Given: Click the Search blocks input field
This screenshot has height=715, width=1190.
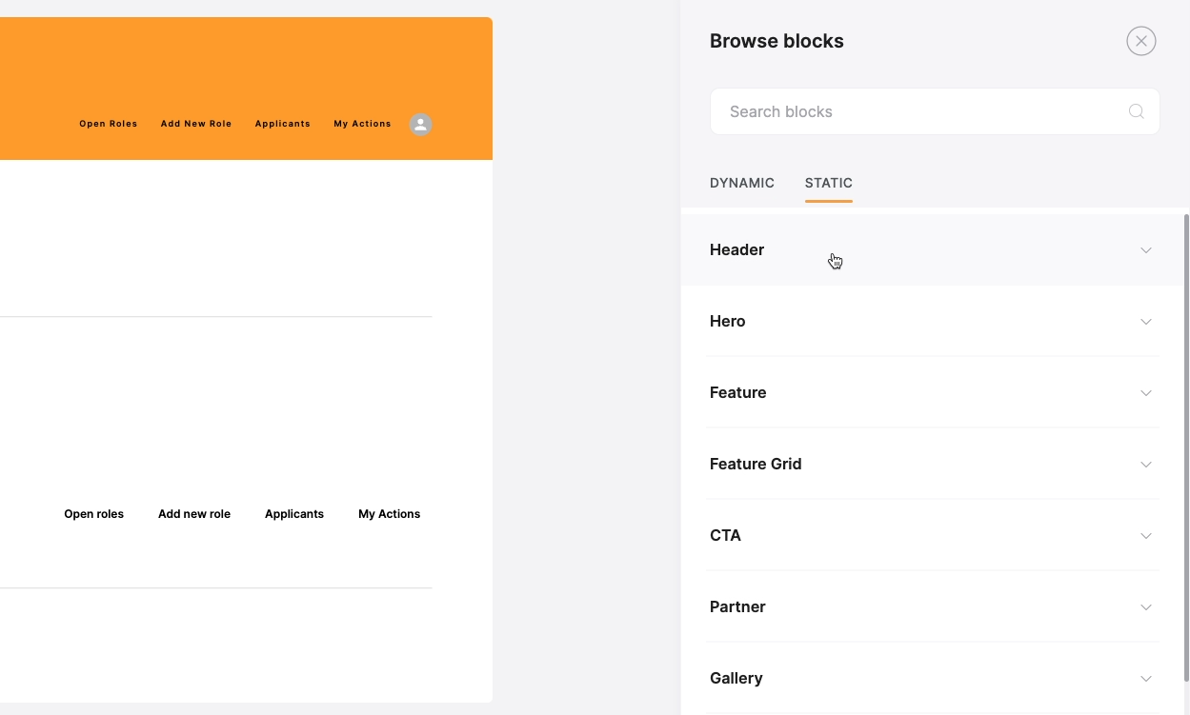Looking at the screenshot, I should pyautogui.click(x=934, y=111).
